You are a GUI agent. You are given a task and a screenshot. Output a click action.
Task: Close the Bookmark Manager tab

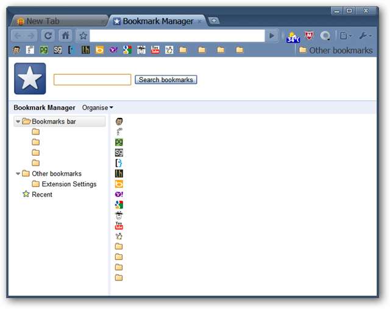[199, 22]
